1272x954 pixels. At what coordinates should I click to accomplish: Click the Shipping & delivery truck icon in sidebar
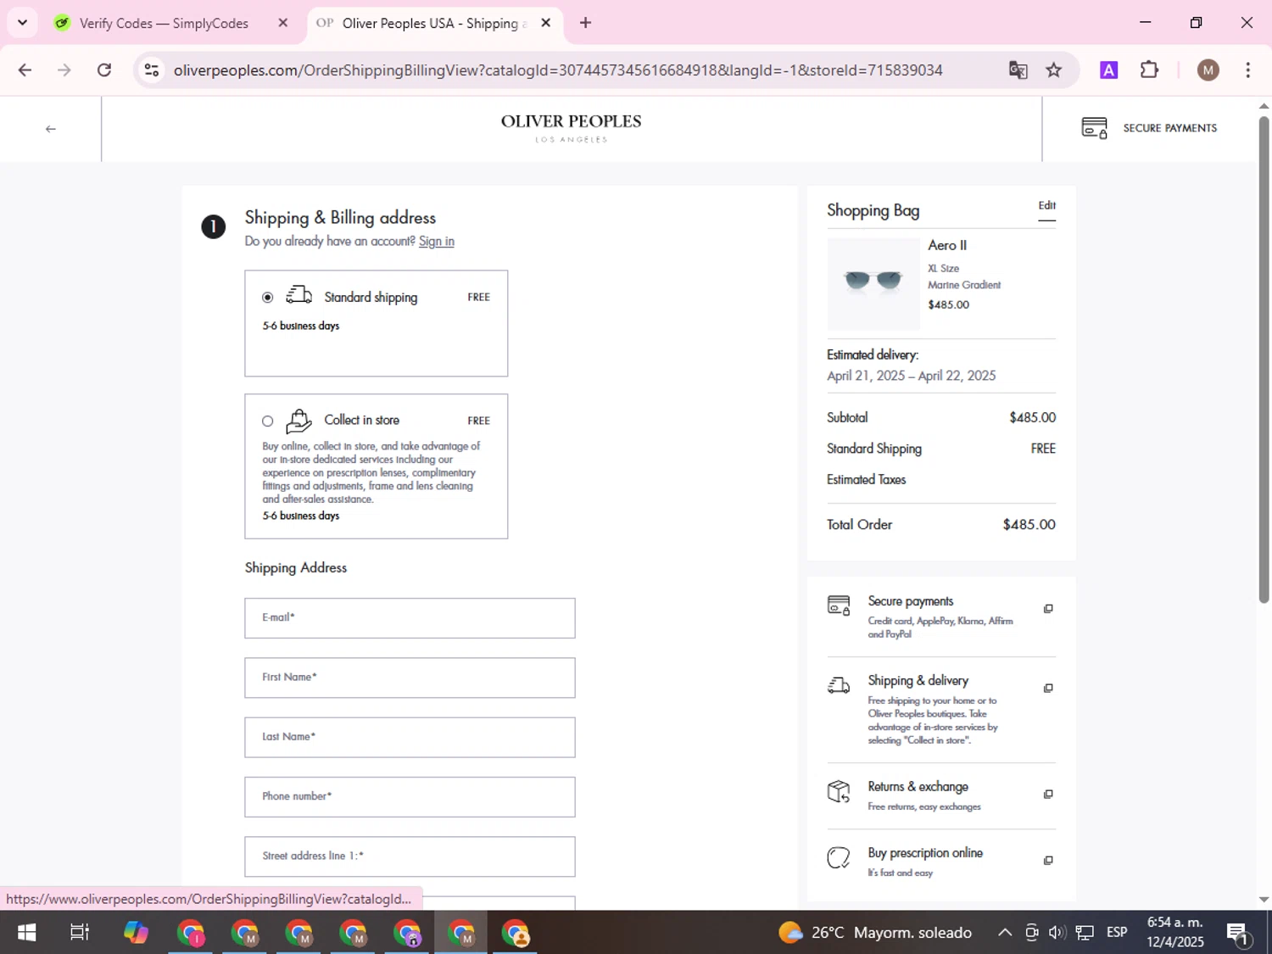pyautogui.click(x=838, y=685)
